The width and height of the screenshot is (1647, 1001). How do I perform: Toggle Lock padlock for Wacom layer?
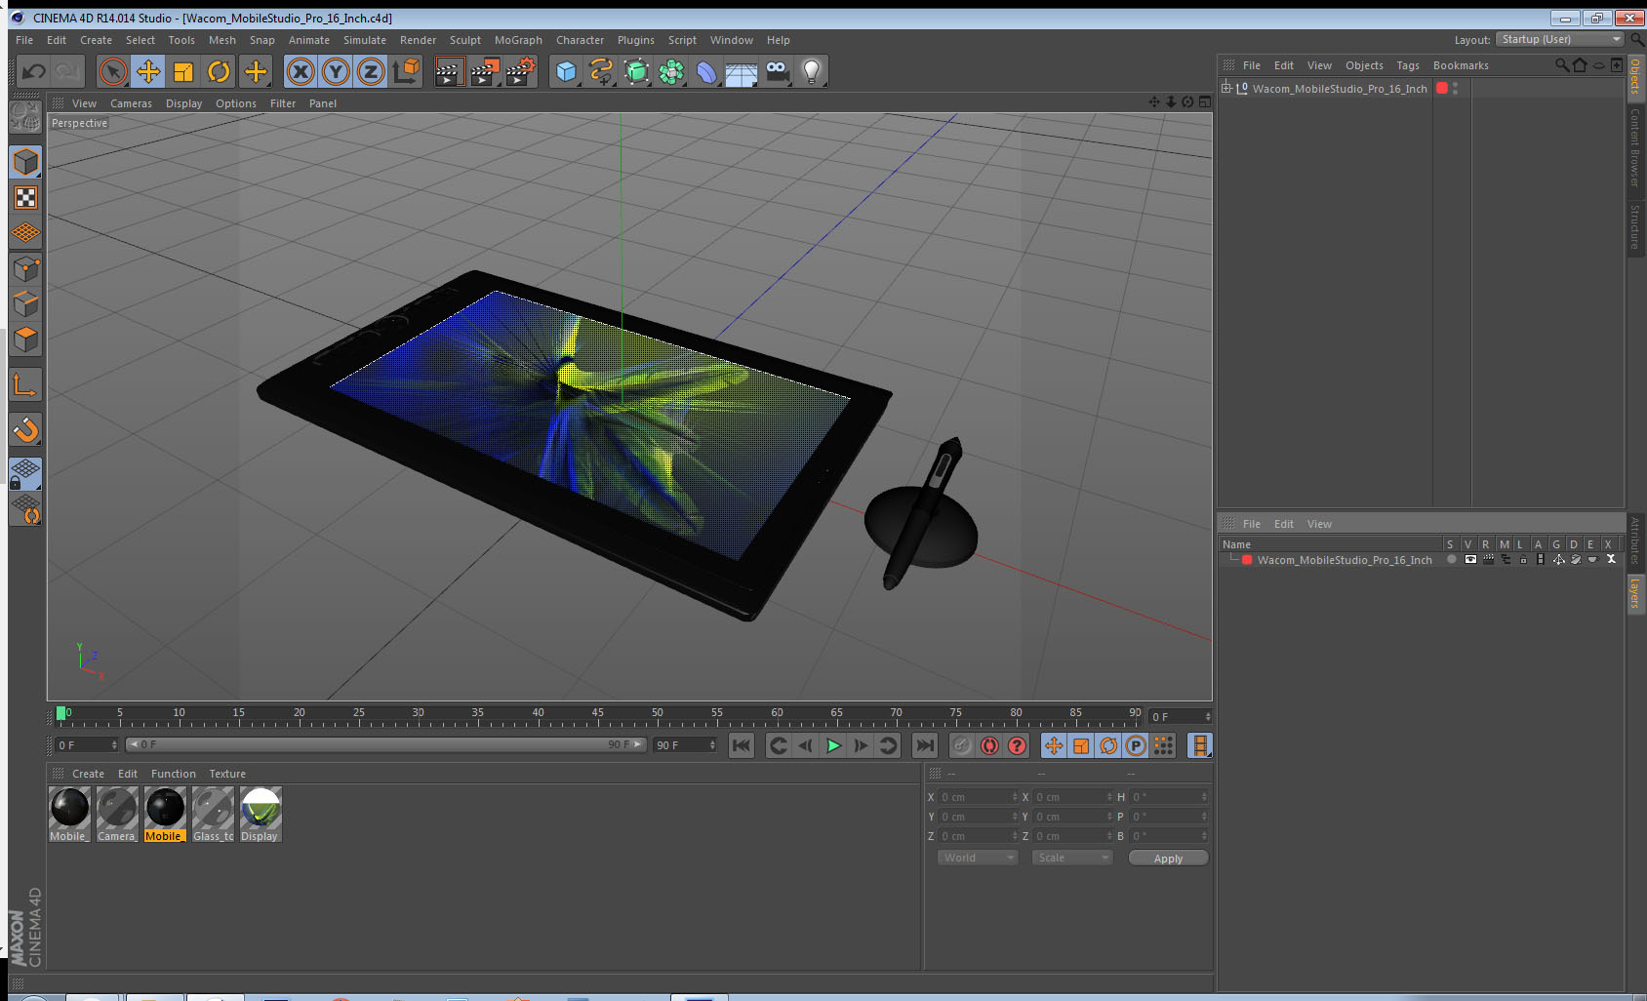click(1523, 560)
